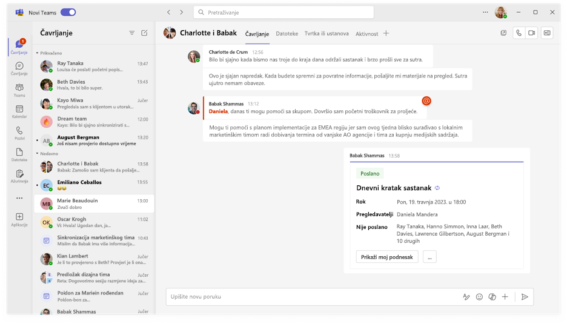Image resolution: width=567 pixels, height=324 pixels.
Task: Collapse the Nedavno section
Action: [37, 154]
